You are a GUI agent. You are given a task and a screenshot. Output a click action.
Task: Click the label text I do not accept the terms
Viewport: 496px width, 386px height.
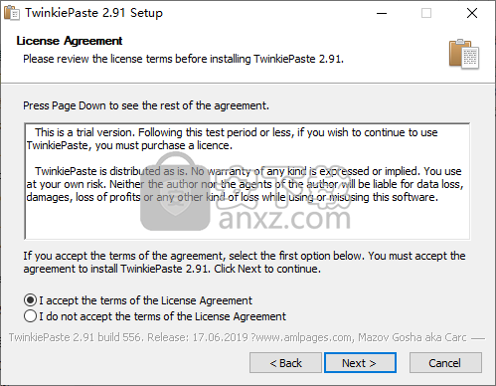click(162, 316)
